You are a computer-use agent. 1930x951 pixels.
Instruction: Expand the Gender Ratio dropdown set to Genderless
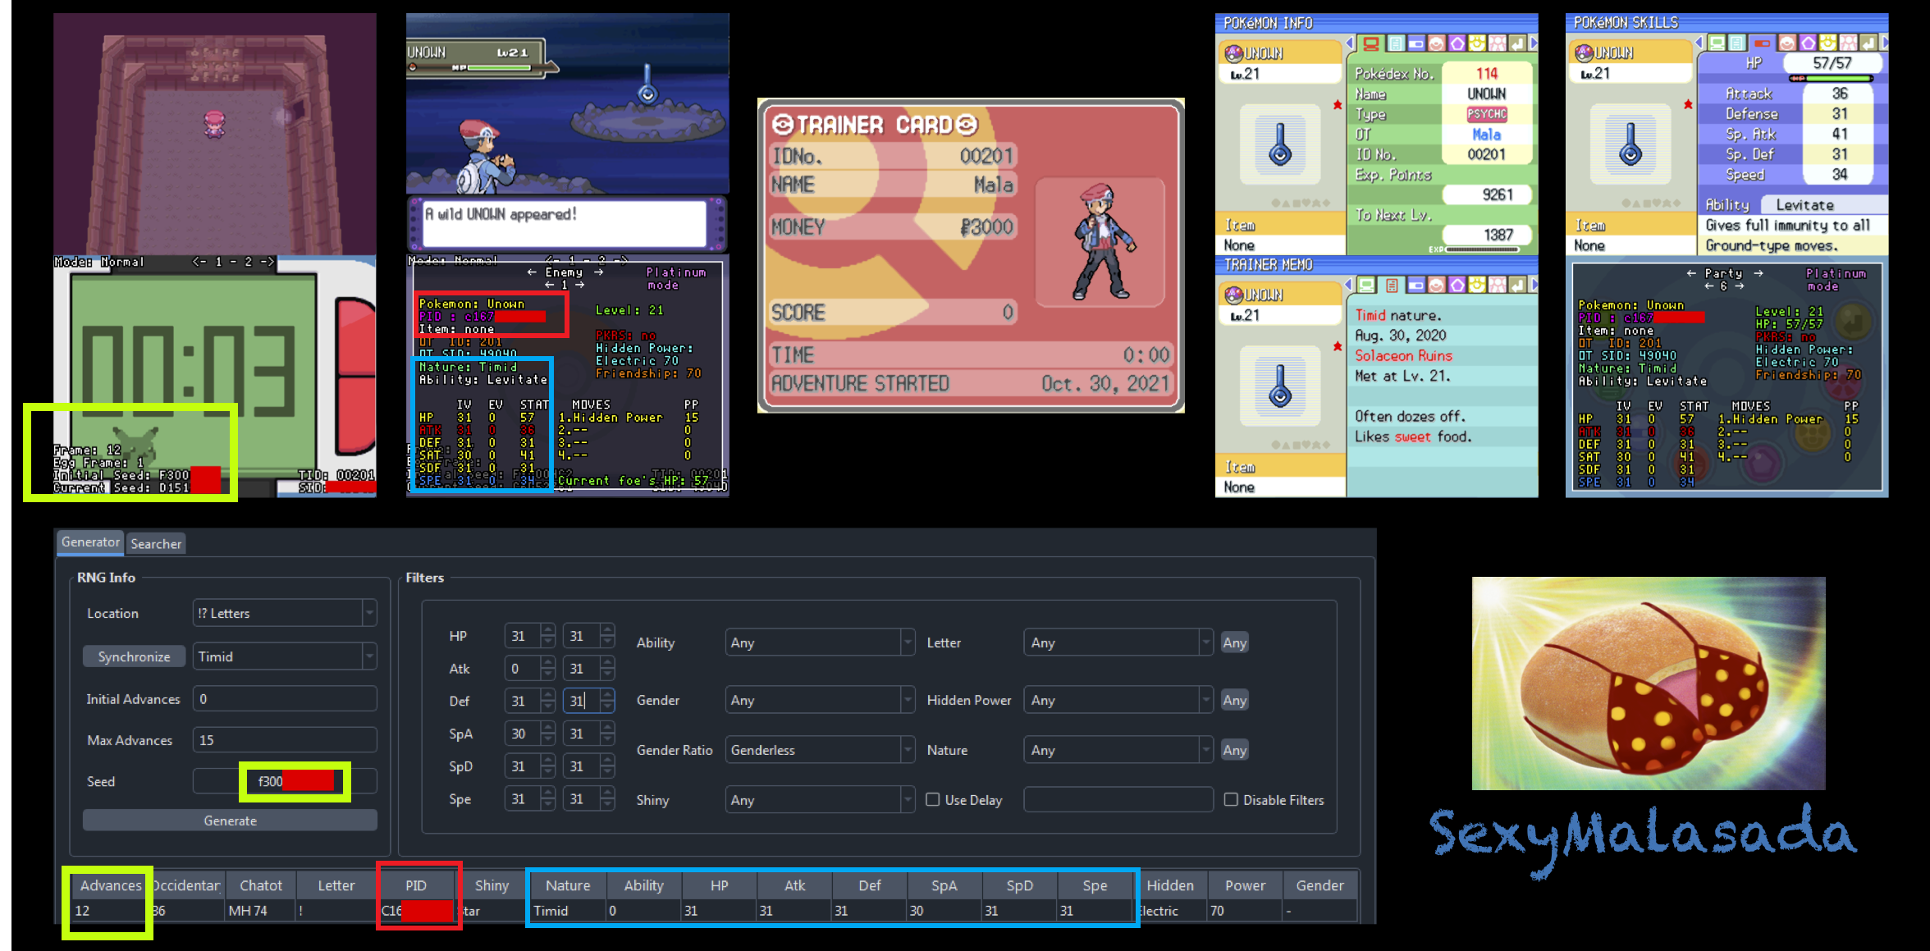pos(819,750)
